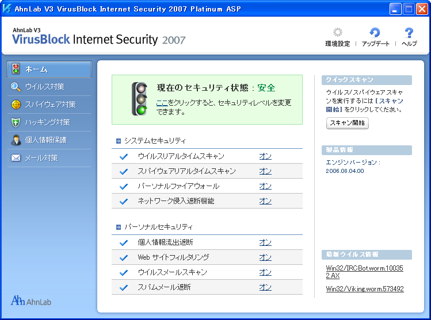Select the ホーム sidebar tab
Screen dimensions: 431x320
(x=49, y=69)
